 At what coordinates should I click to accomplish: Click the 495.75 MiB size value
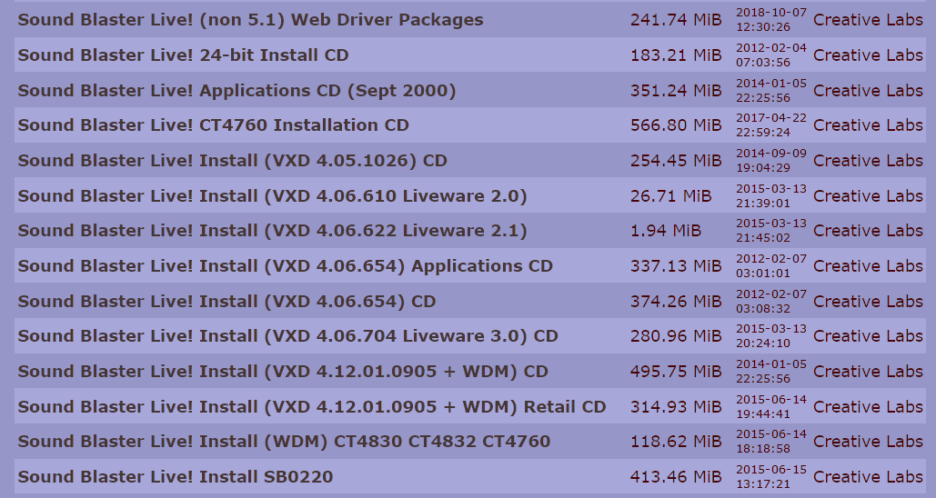(x=676, y=371)
